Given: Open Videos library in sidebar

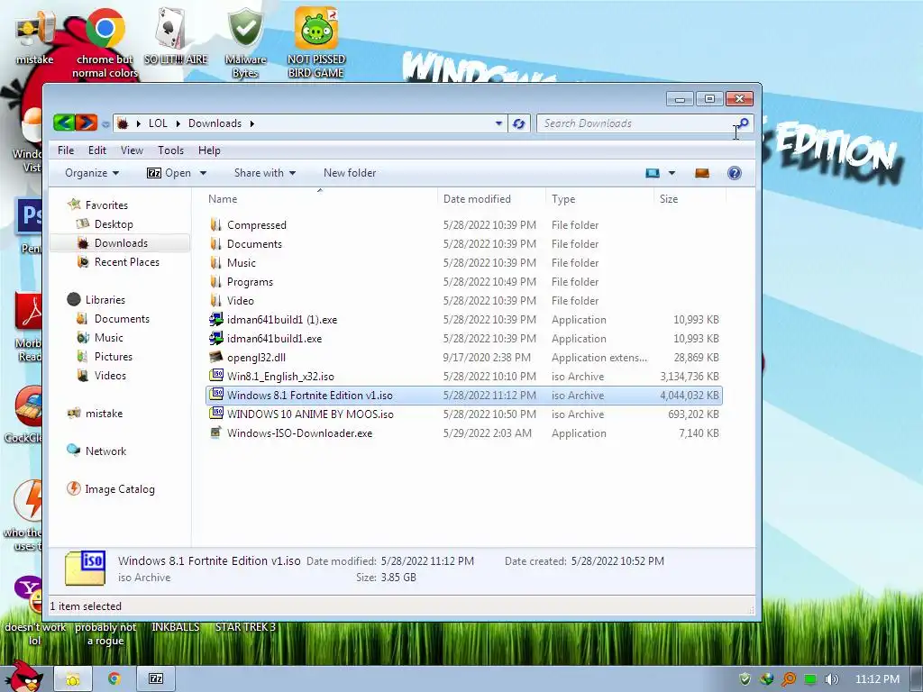Looking at the screenshot, I should pyautogui.click(x=110, y=376).
